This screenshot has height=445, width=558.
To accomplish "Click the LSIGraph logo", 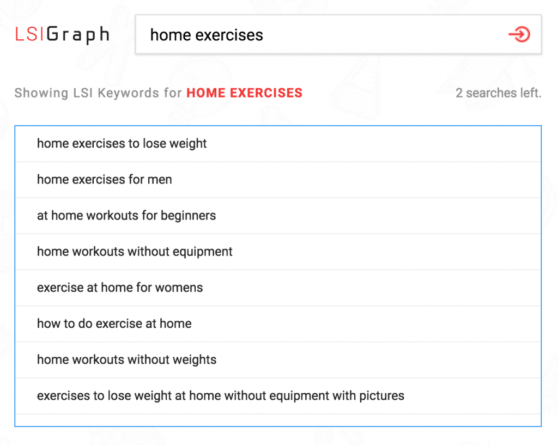I will coord(62,34).
